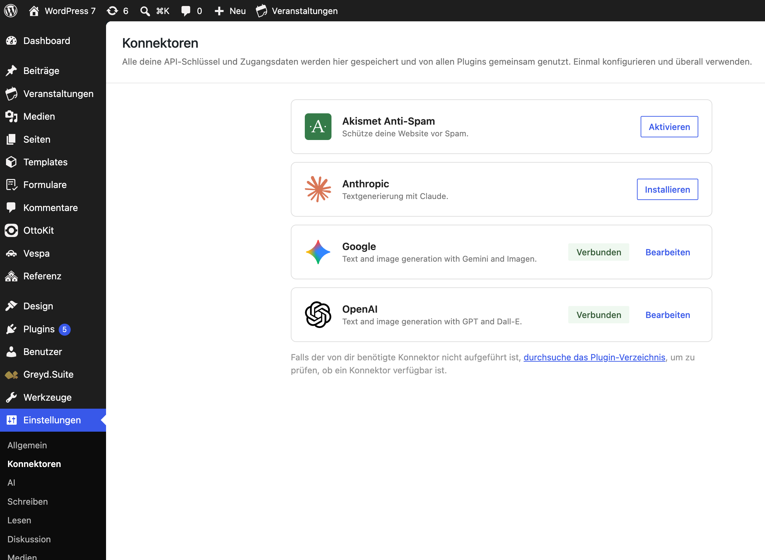
Task: Click the Veranstaltungen calendar icon in admin bar
Action: tap(261, 11)
